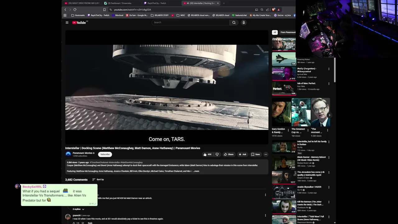The width and height of the screenshot is (398, 224).
Task: Open options for Blade Runner Memory Reboot video
Action: click(329, 157)
